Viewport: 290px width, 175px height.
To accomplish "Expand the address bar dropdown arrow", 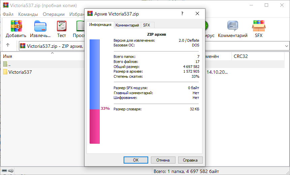I will [287, 46].
